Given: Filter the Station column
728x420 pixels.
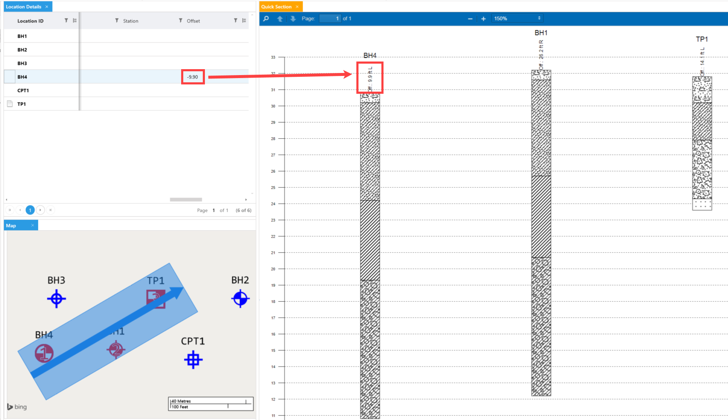Looking at the screenshot, I should [x=117, y=20].
